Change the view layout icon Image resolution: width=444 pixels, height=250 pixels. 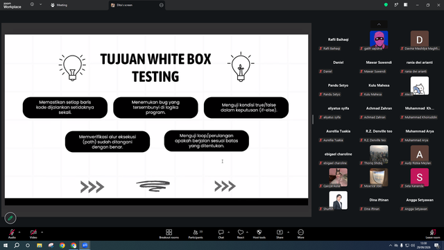point(406,5)
